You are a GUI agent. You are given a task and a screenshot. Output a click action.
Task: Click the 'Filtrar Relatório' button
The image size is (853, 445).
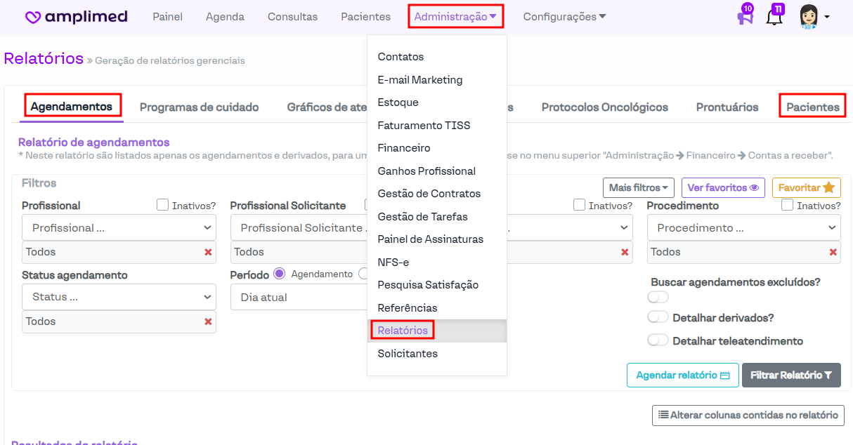(791, 375)
